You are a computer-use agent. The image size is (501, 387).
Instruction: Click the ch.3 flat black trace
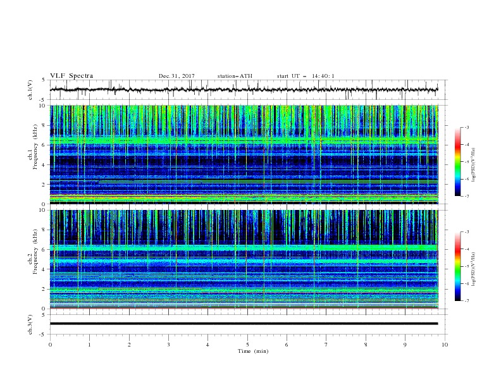(244, 324)
